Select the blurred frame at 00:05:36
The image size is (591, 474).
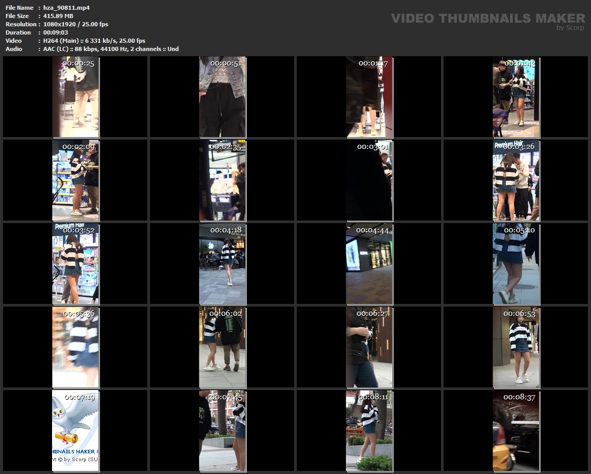click(76, 347)
